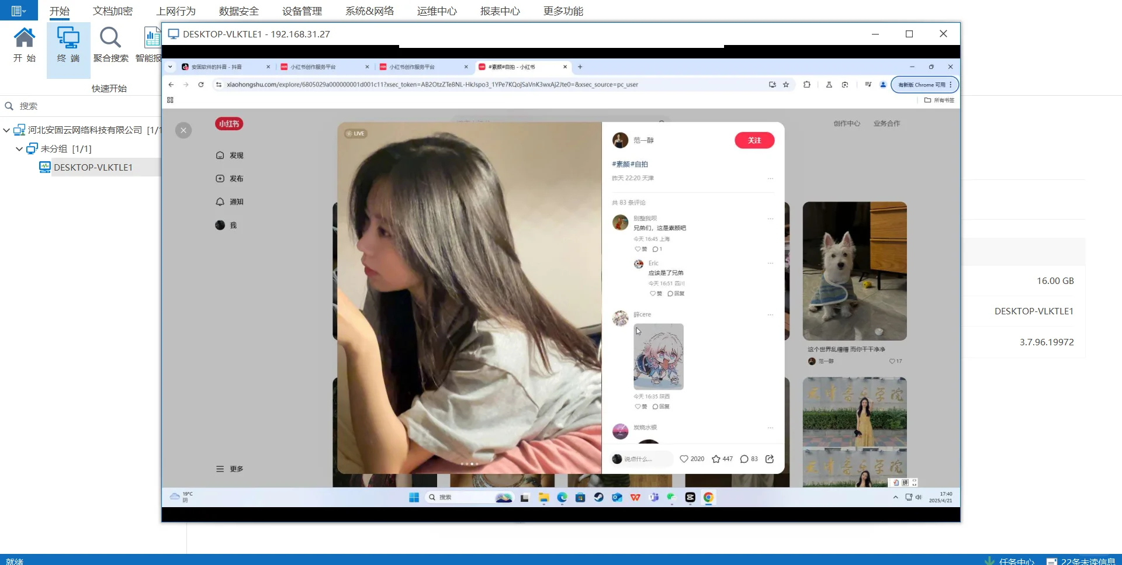Open WeChat from the taskbar

[x=671, y=497]
